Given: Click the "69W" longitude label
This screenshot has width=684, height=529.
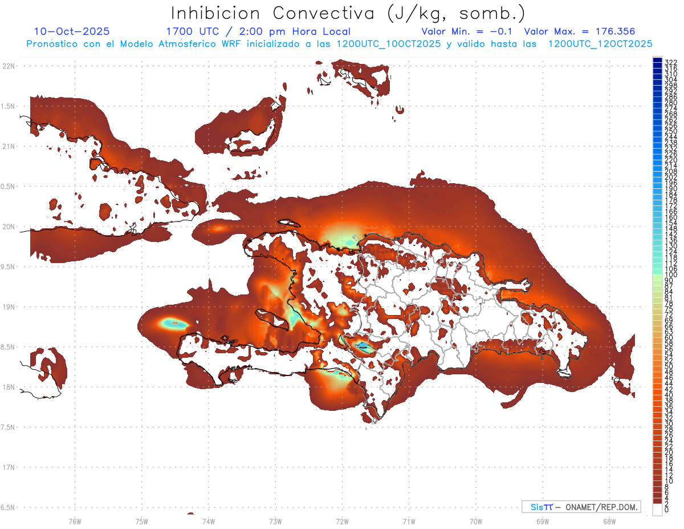Looking at the screenshot, I should click(x=542, y=520).
